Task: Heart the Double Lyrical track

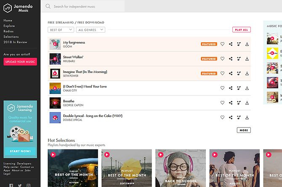Action: tap(222, 117)
